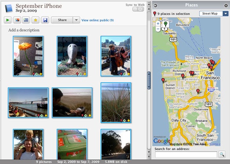The height and width of the screenshot is (164, 230).
Task: Toggle star on musicians photo
Action: pos(129,74)
